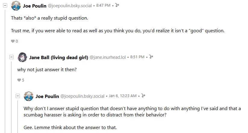Click the heart icon with 0 likes

pos(13,41)
